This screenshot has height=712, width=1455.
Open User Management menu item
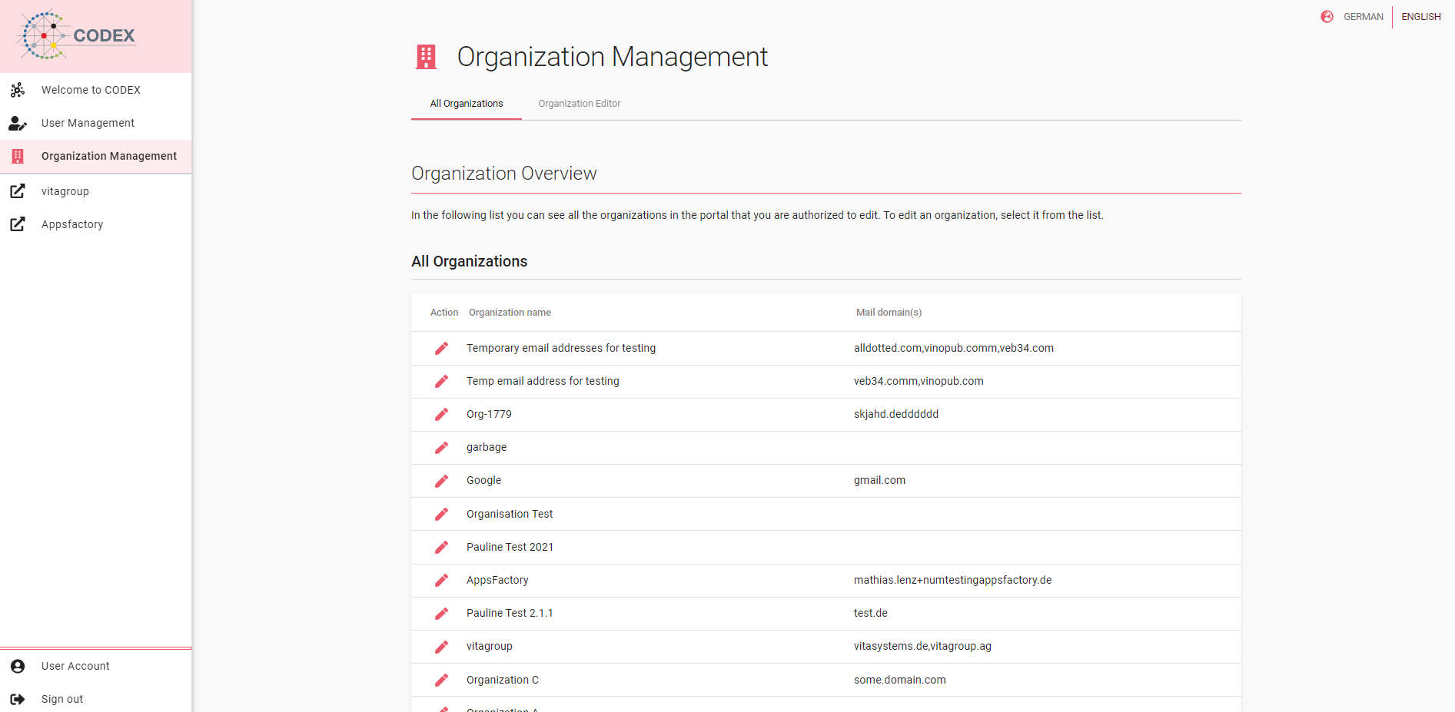coord(96,123)
